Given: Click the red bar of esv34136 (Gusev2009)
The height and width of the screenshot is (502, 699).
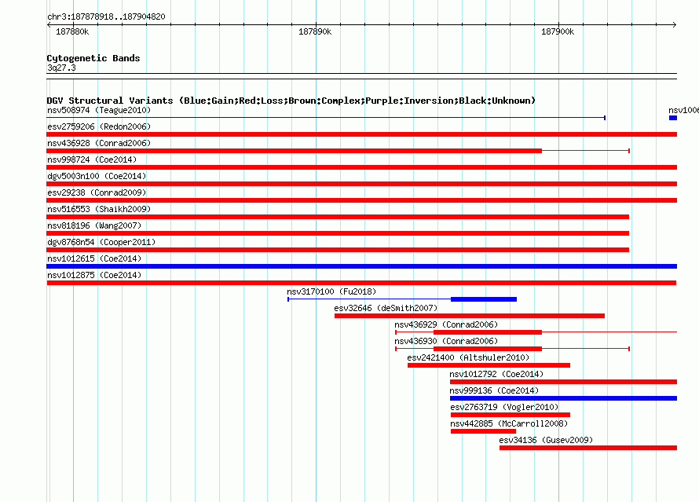Looking at the screenshot, I should [588, 448].
